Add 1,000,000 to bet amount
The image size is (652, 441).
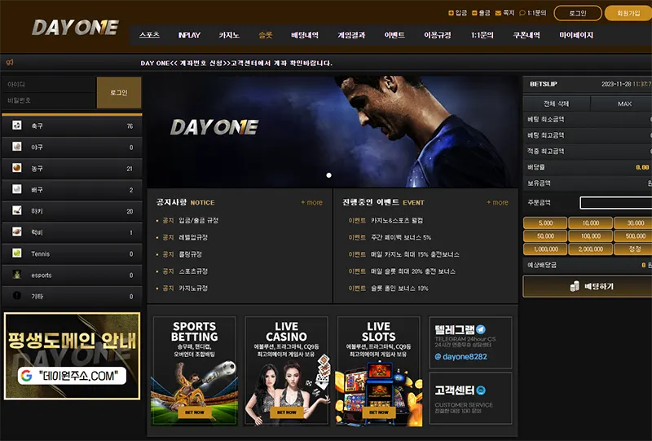[x=545, y=249]
